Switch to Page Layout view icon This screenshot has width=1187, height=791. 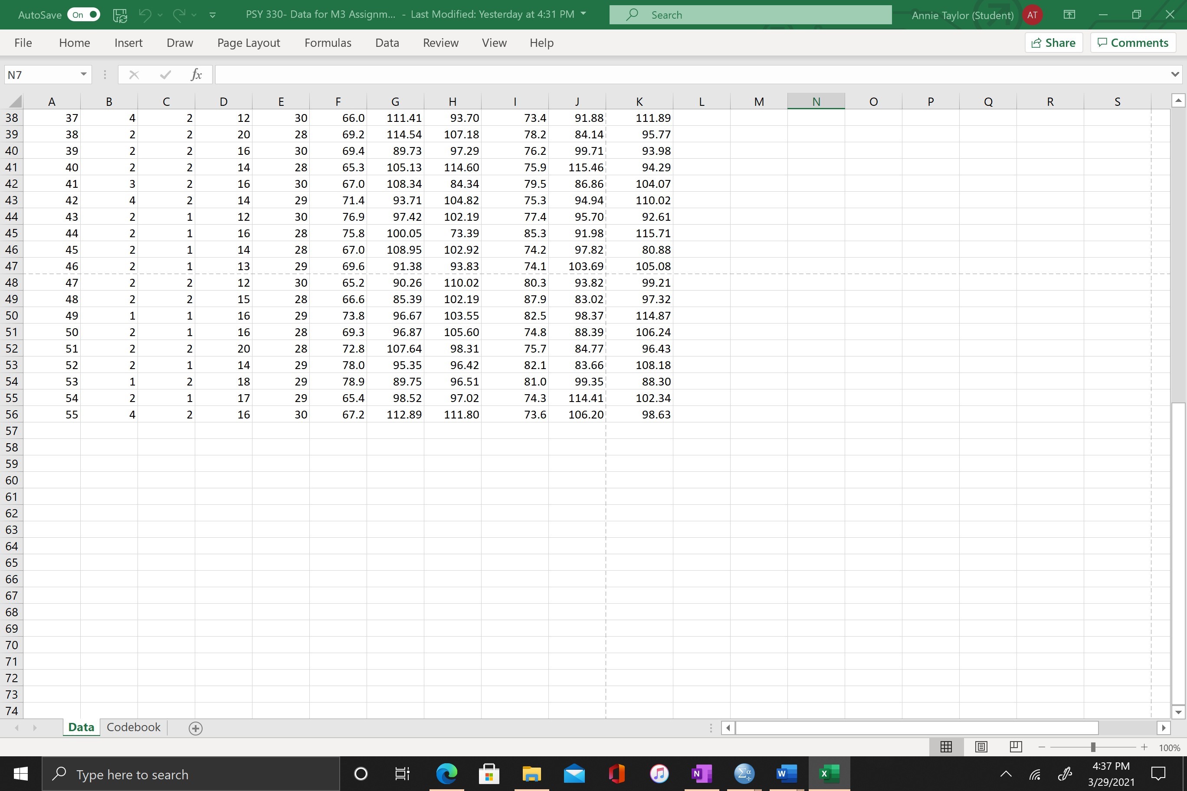(981, 747)
